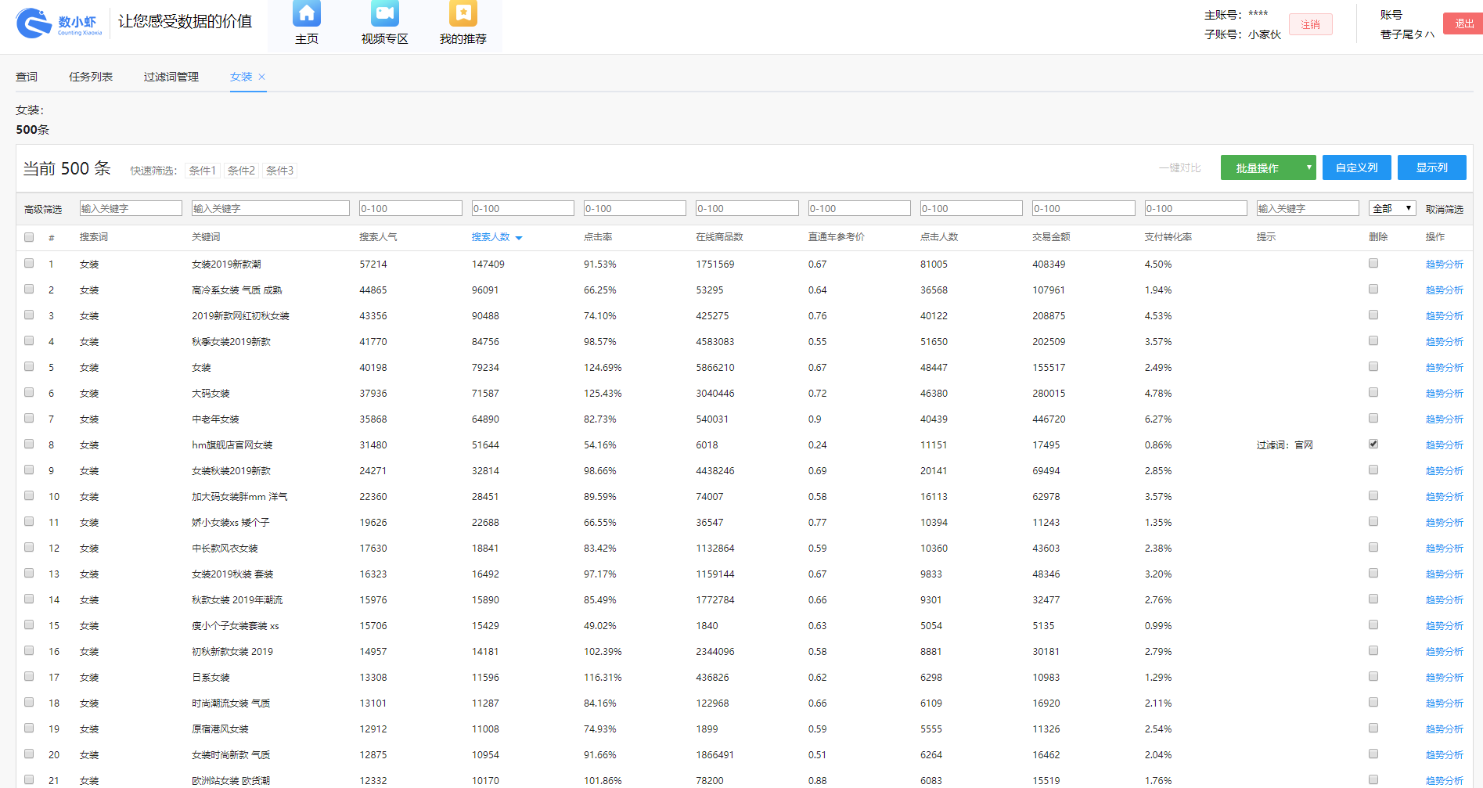Click the 主页 home icon
Image resolution: width=1483 pixels, height=788 pixels.
click(306, 14)
